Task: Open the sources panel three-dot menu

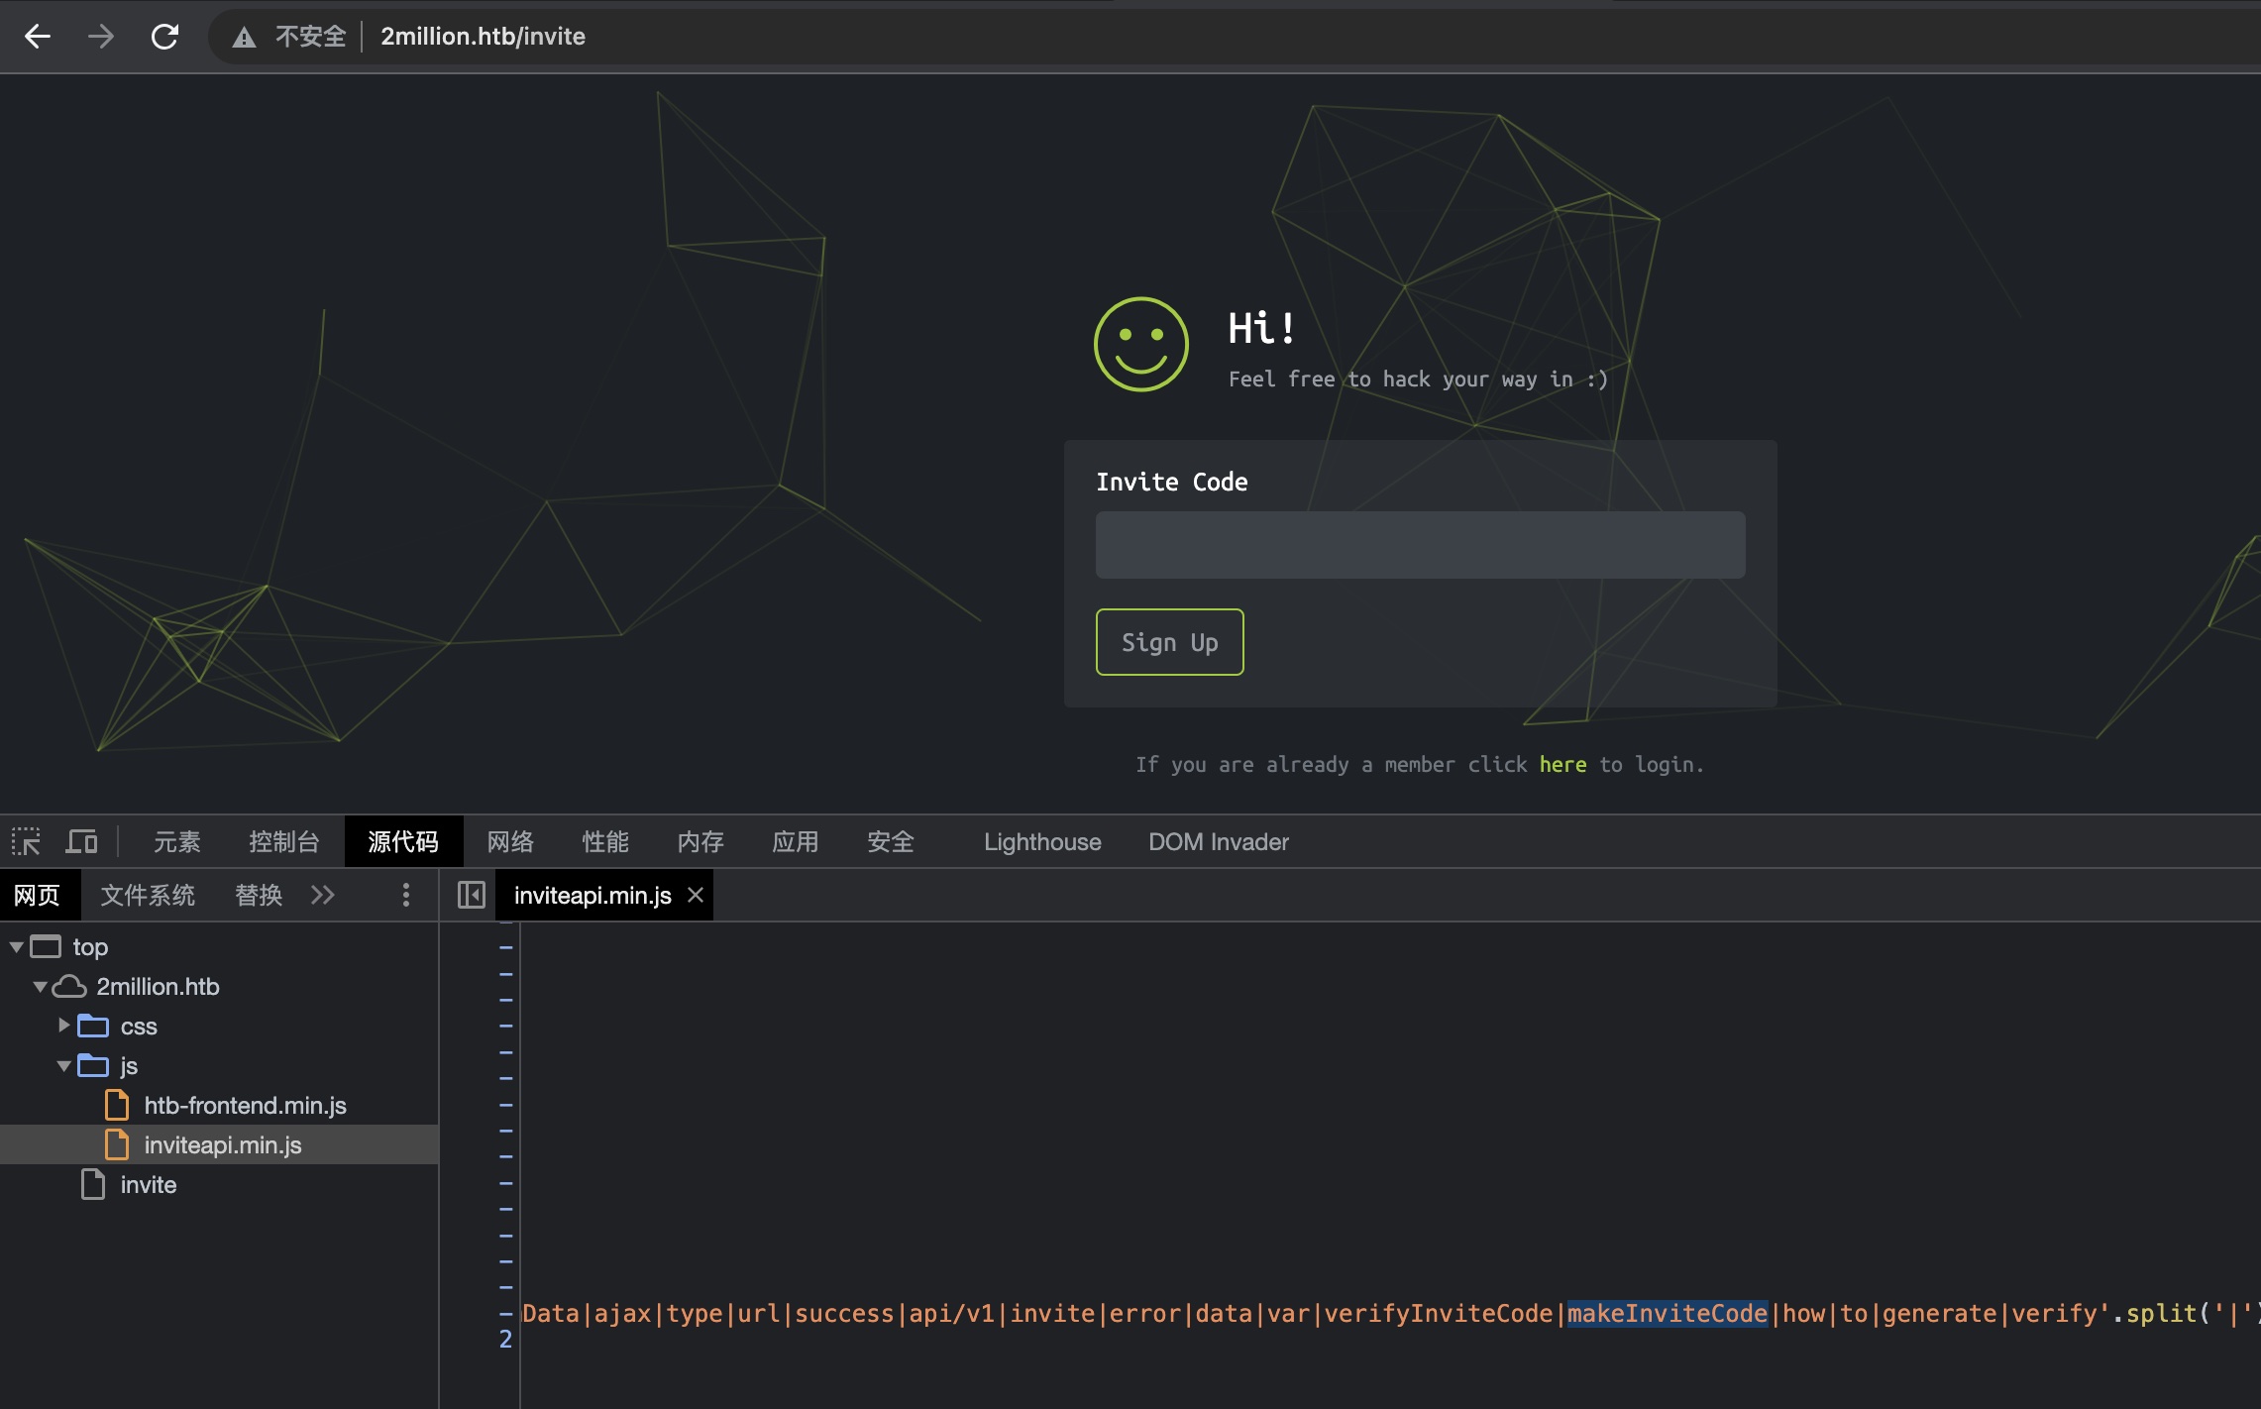Action: pos(405,896)
